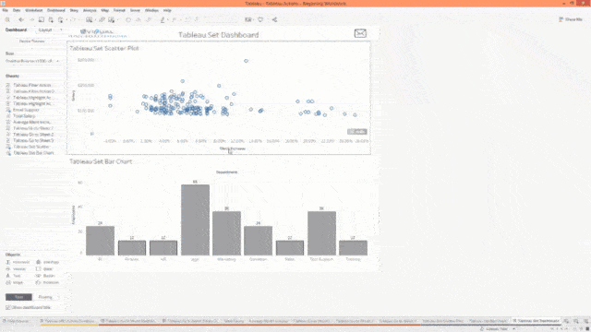Click the Redo arrow in toolbar
591x332 pixels.
31,19
